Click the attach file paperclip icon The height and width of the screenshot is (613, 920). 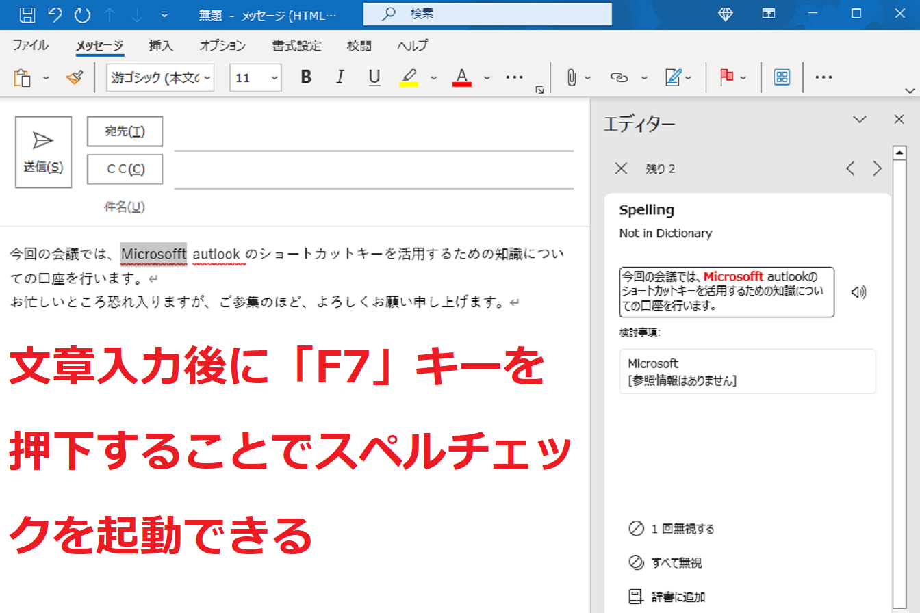(x=572, y=78)
